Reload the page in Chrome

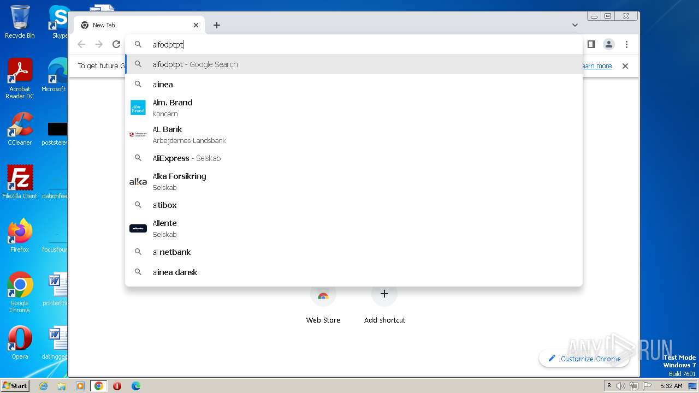point(116,44)
